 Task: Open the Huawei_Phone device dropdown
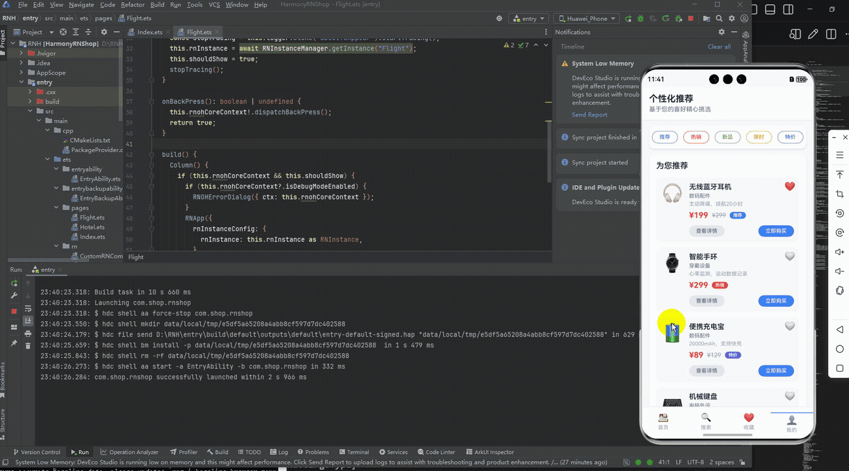585,19
